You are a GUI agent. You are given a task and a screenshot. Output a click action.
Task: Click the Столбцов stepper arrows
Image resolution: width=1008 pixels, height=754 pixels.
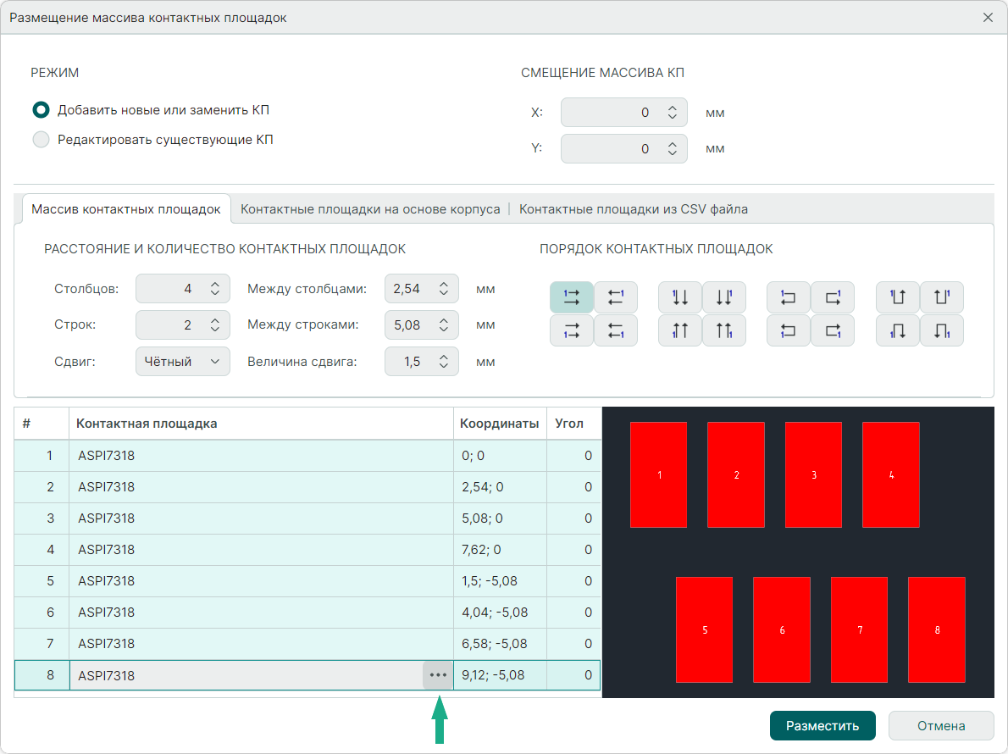(215, 289)
